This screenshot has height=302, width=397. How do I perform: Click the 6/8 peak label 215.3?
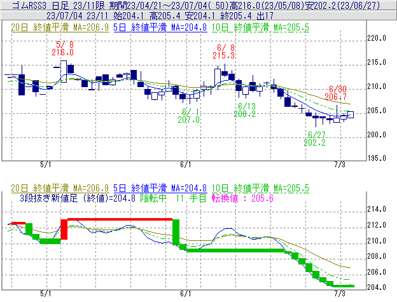(225, 55)
